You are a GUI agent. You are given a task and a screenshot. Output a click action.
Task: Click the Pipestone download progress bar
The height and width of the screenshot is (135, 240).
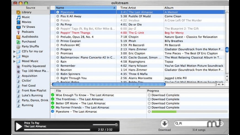tap(190, 112)
